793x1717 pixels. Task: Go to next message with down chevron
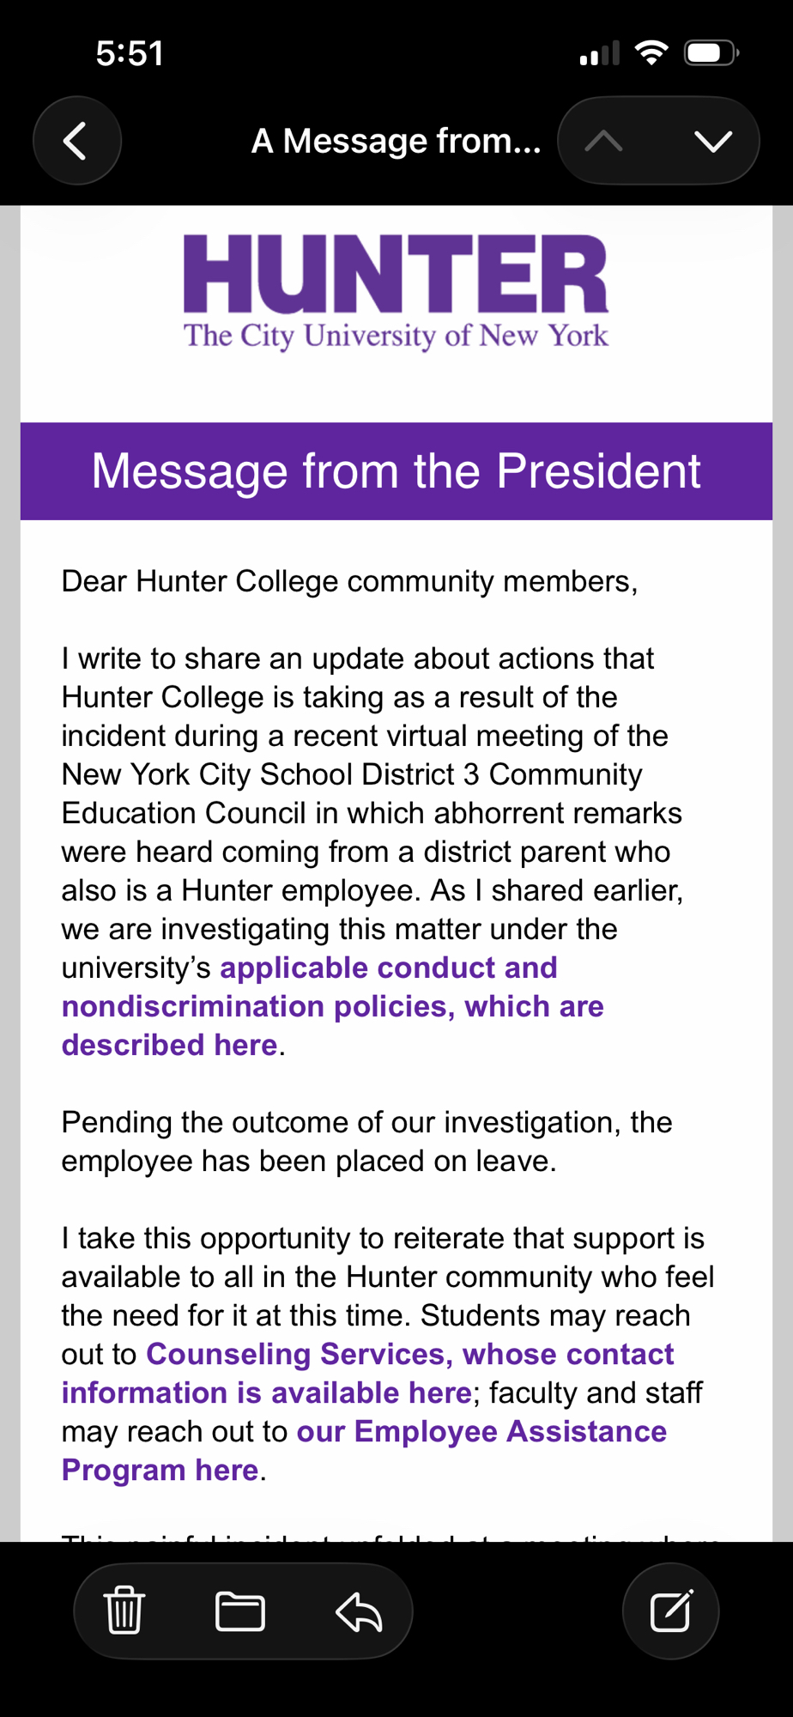pyautogui.click(x=713, y=141)
